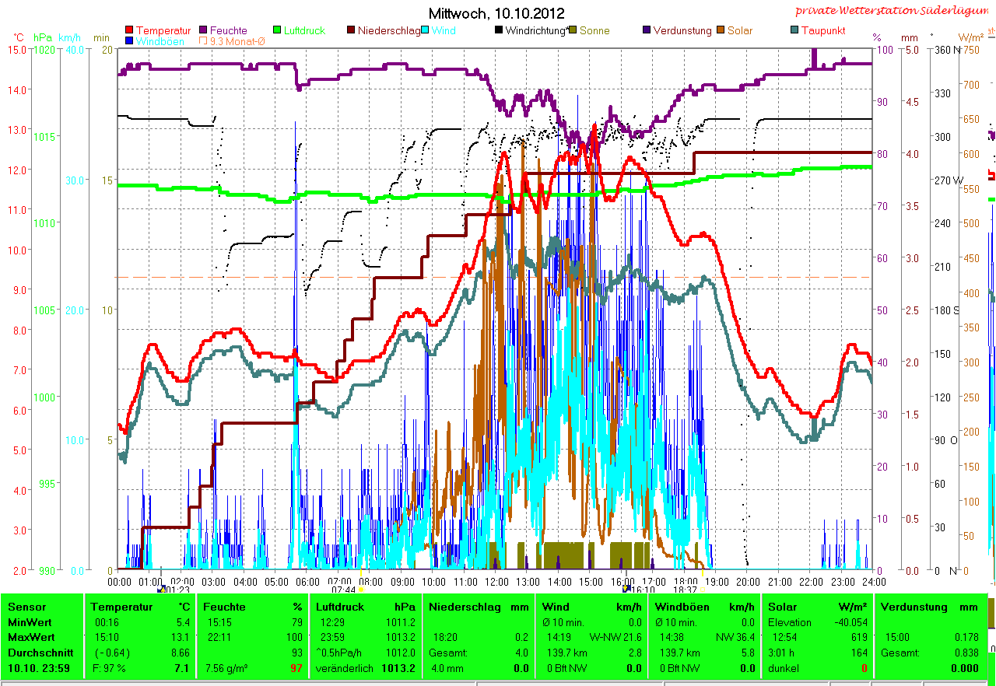Click the red Temperatur legend square
The image size is (996, 686).
129,30
